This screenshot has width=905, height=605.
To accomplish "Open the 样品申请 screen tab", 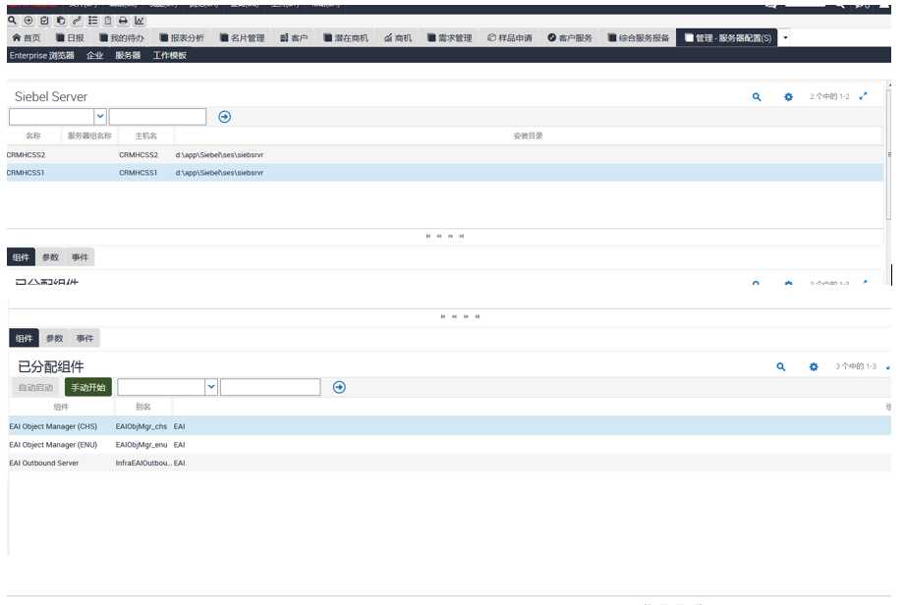I will (x=510, y=37).
